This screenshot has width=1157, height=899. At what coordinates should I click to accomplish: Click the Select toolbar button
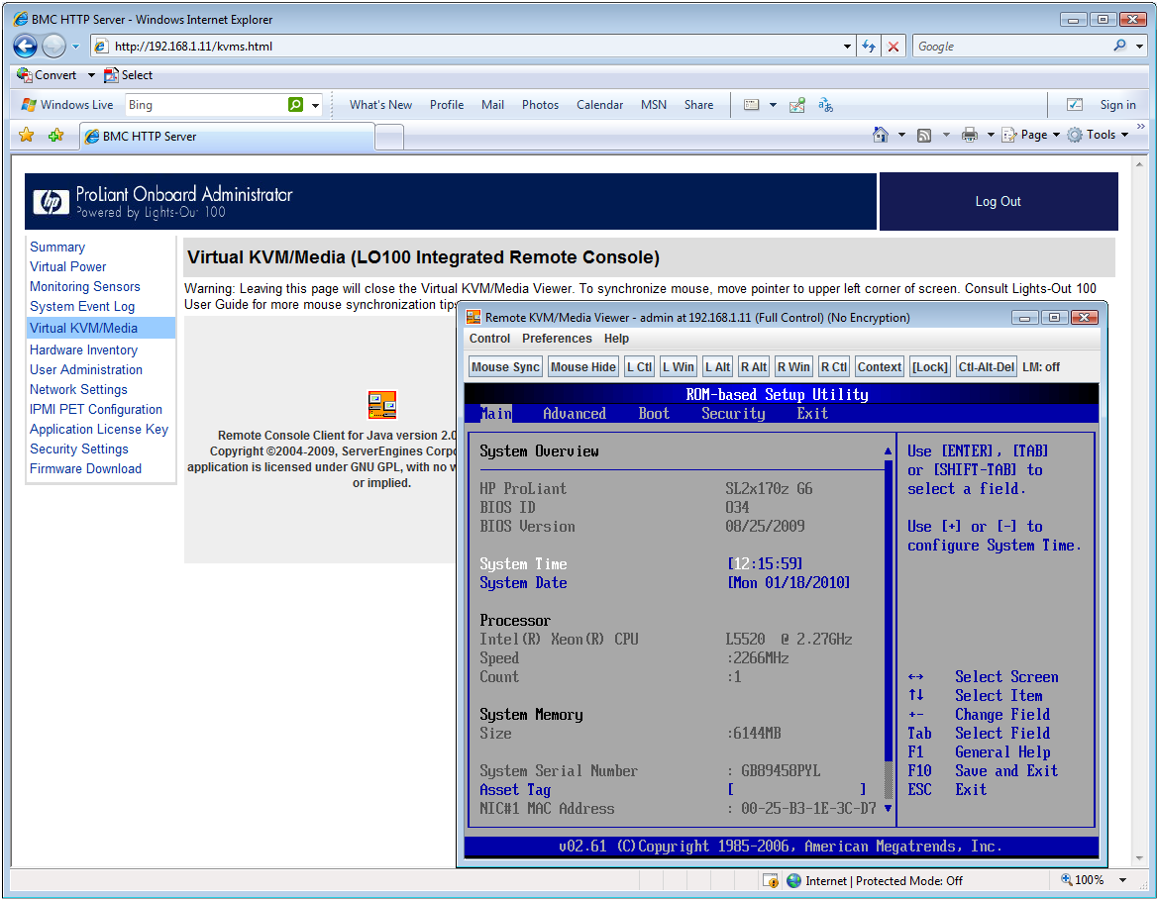tap(129, 75)
